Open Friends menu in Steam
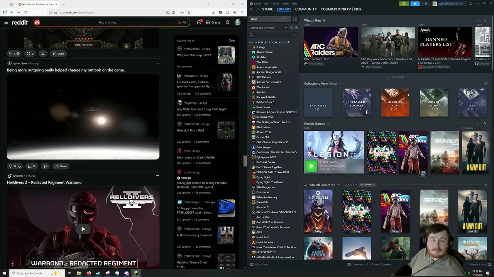Image resolution: width=494 pixels, height=277 pixels. click(x=275, y=3)
